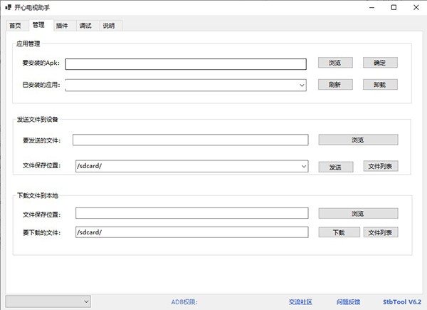Open the 插件 tab

pyautogui.click(x=61, y=26)
